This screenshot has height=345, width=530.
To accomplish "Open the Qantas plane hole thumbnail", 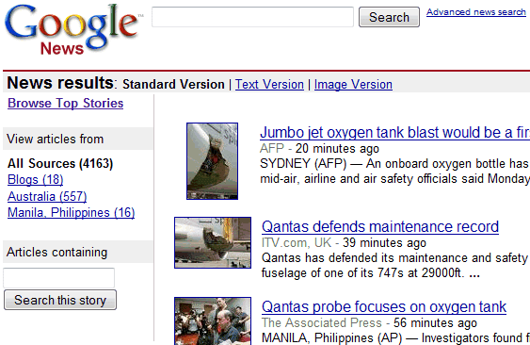I will click(213, 243).
